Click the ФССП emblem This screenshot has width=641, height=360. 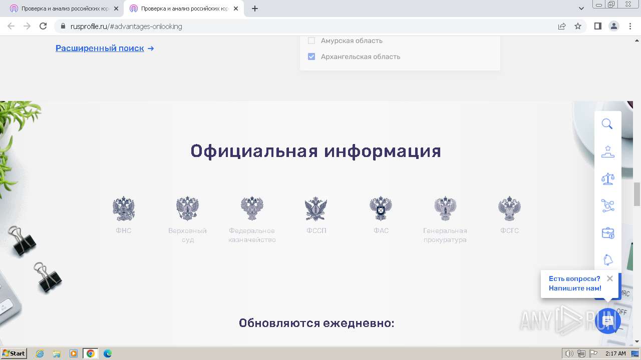click(x=316, y=208)
